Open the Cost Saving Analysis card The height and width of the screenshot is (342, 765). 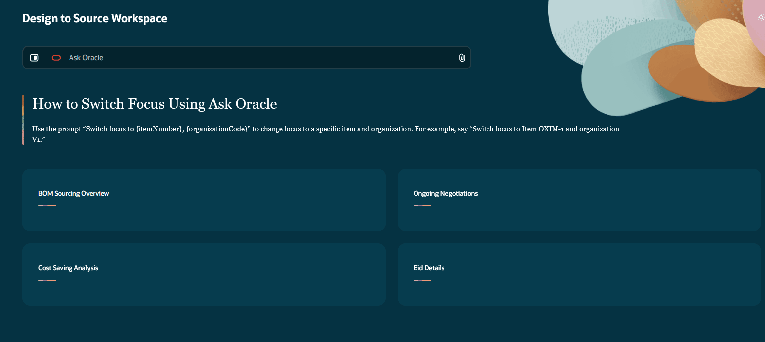click(204, 274)
